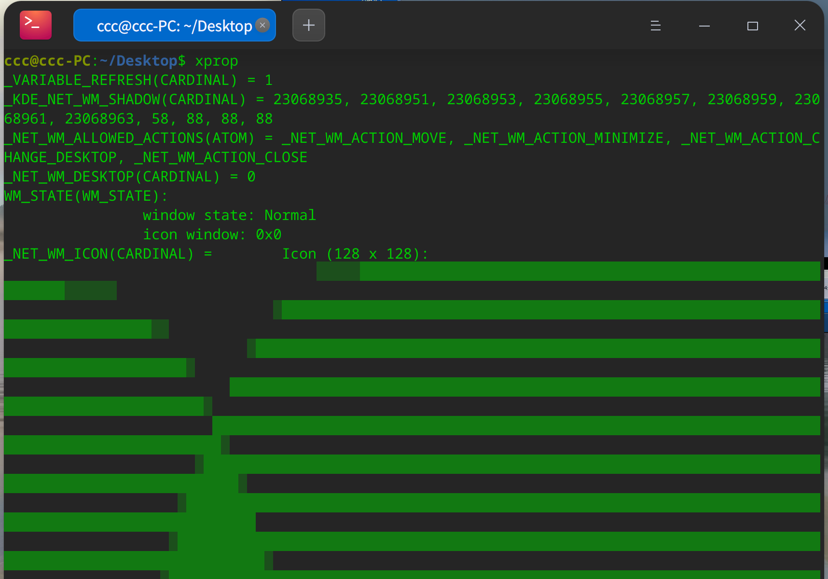828x579 pixels.
Task: Click the _NET_WM_ACTION_CLOSE atom text
Action: [x=221, y=158]
